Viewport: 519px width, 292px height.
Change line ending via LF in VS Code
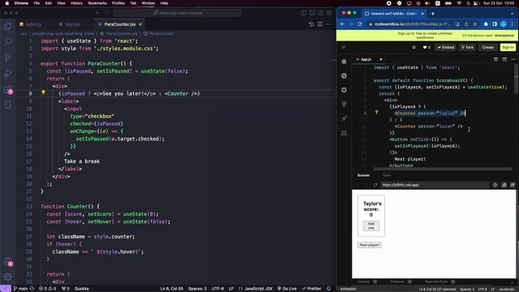(231, 289)
